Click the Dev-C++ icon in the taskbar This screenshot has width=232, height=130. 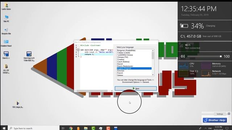[x=116, y=128]
